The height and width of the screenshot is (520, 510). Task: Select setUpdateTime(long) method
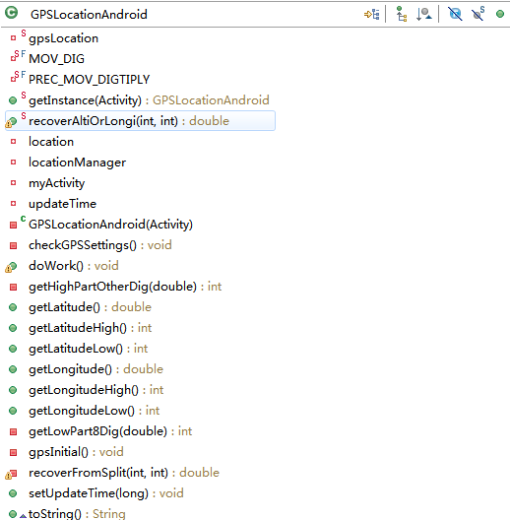click(105, 493)
